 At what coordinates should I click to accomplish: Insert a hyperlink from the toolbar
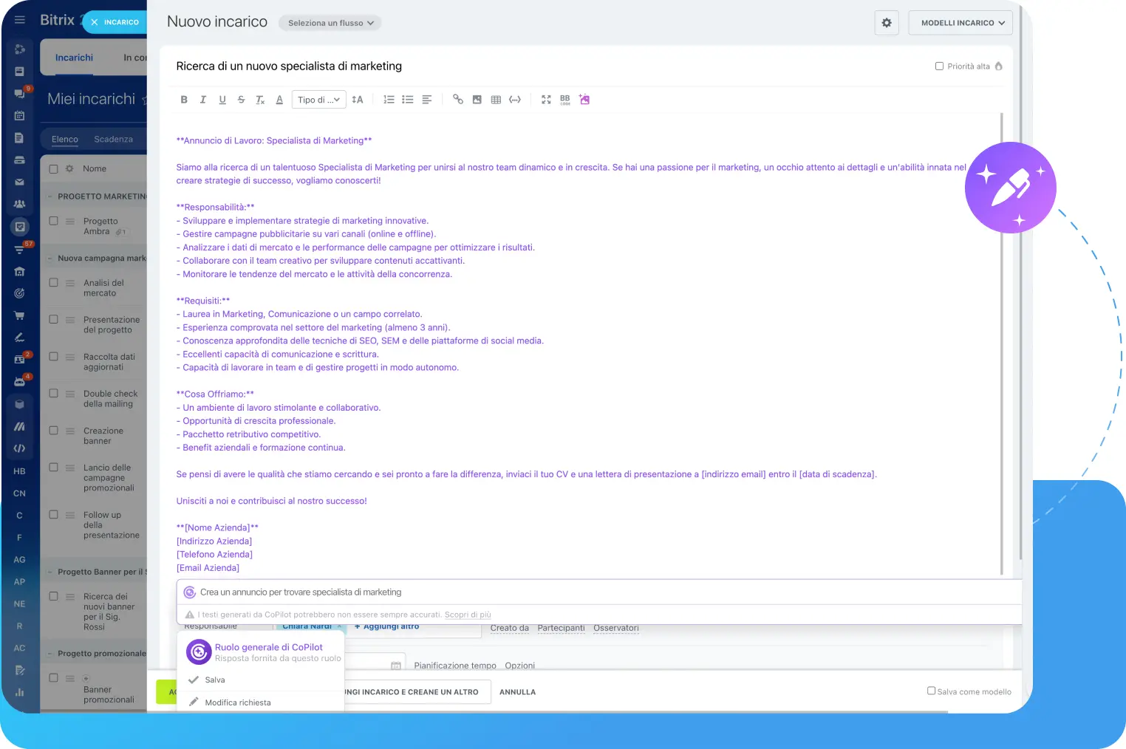(x=458, y=100)
